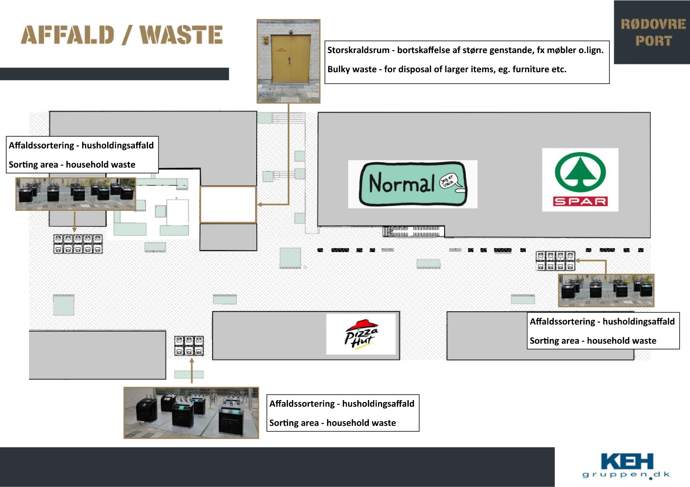Click the upper-left Affaldssortering label box
The width and height of the screenshot is (690, 487).
pos(82,155)
